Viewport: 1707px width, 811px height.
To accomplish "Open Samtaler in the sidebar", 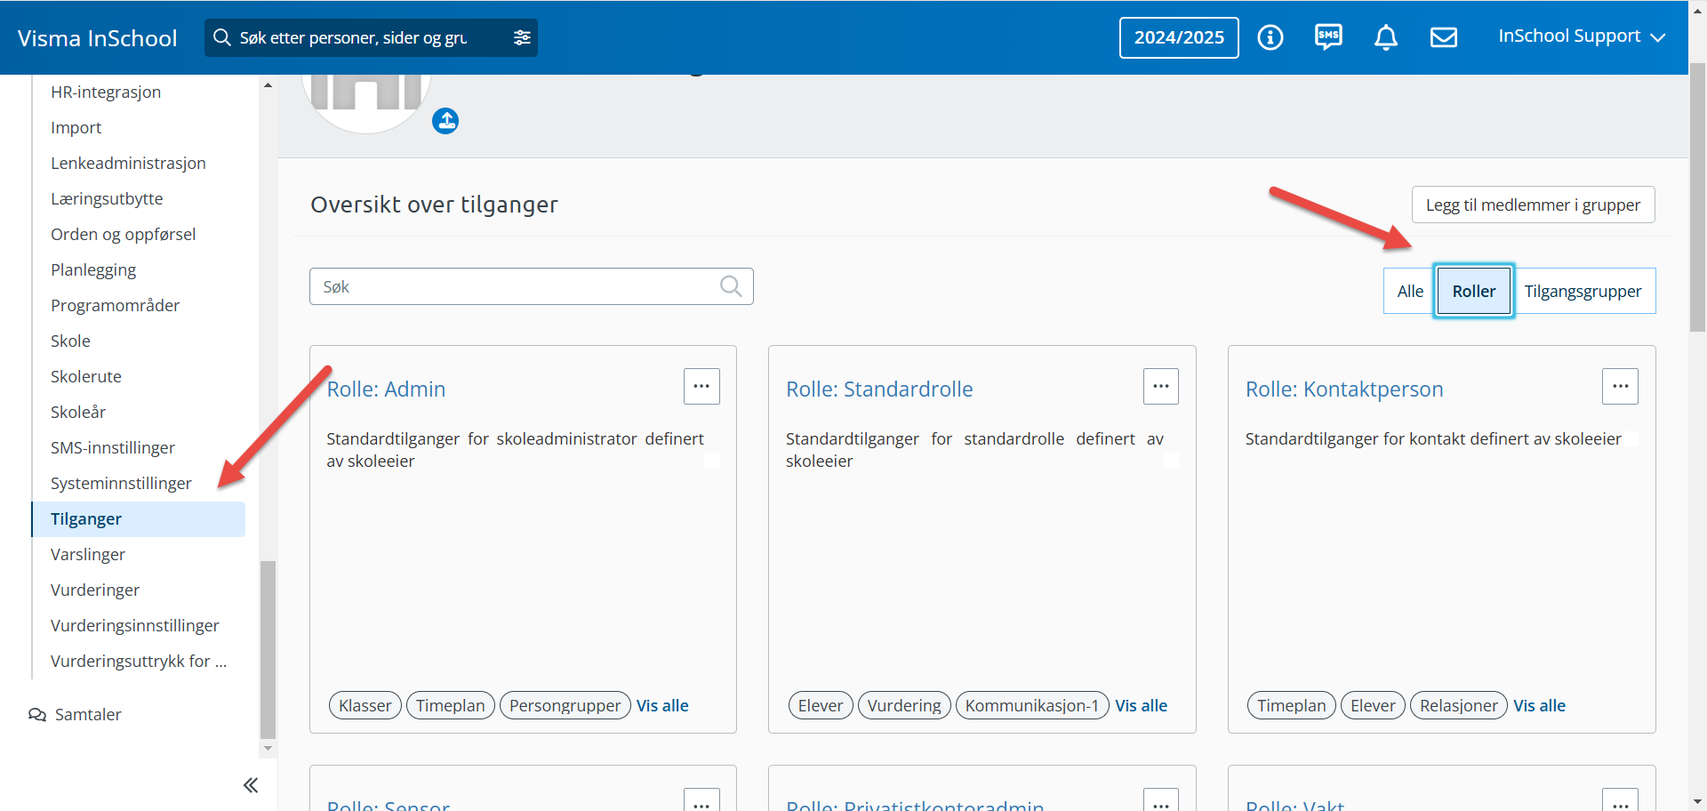I will coord(87,715).
